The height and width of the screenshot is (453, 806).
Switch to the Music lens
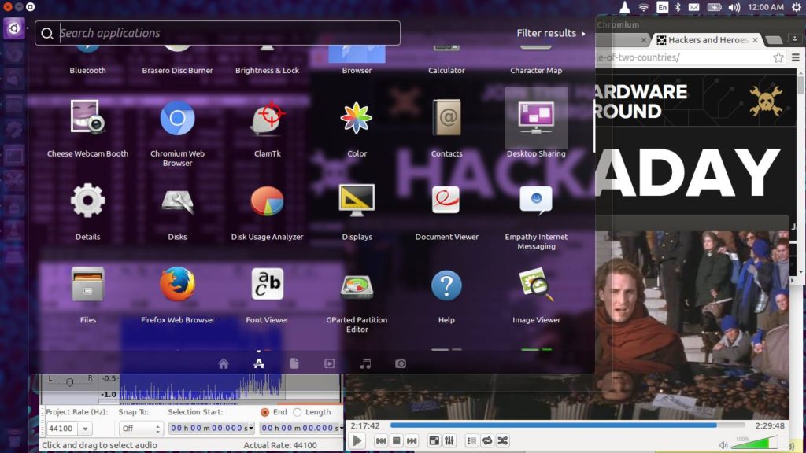tap(365, 363)
